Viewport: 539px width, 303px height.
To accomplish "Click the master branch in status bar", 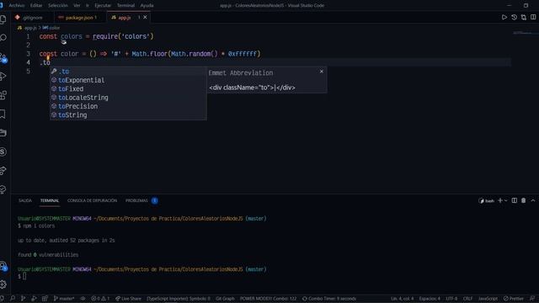I will (x=64, y=299).
